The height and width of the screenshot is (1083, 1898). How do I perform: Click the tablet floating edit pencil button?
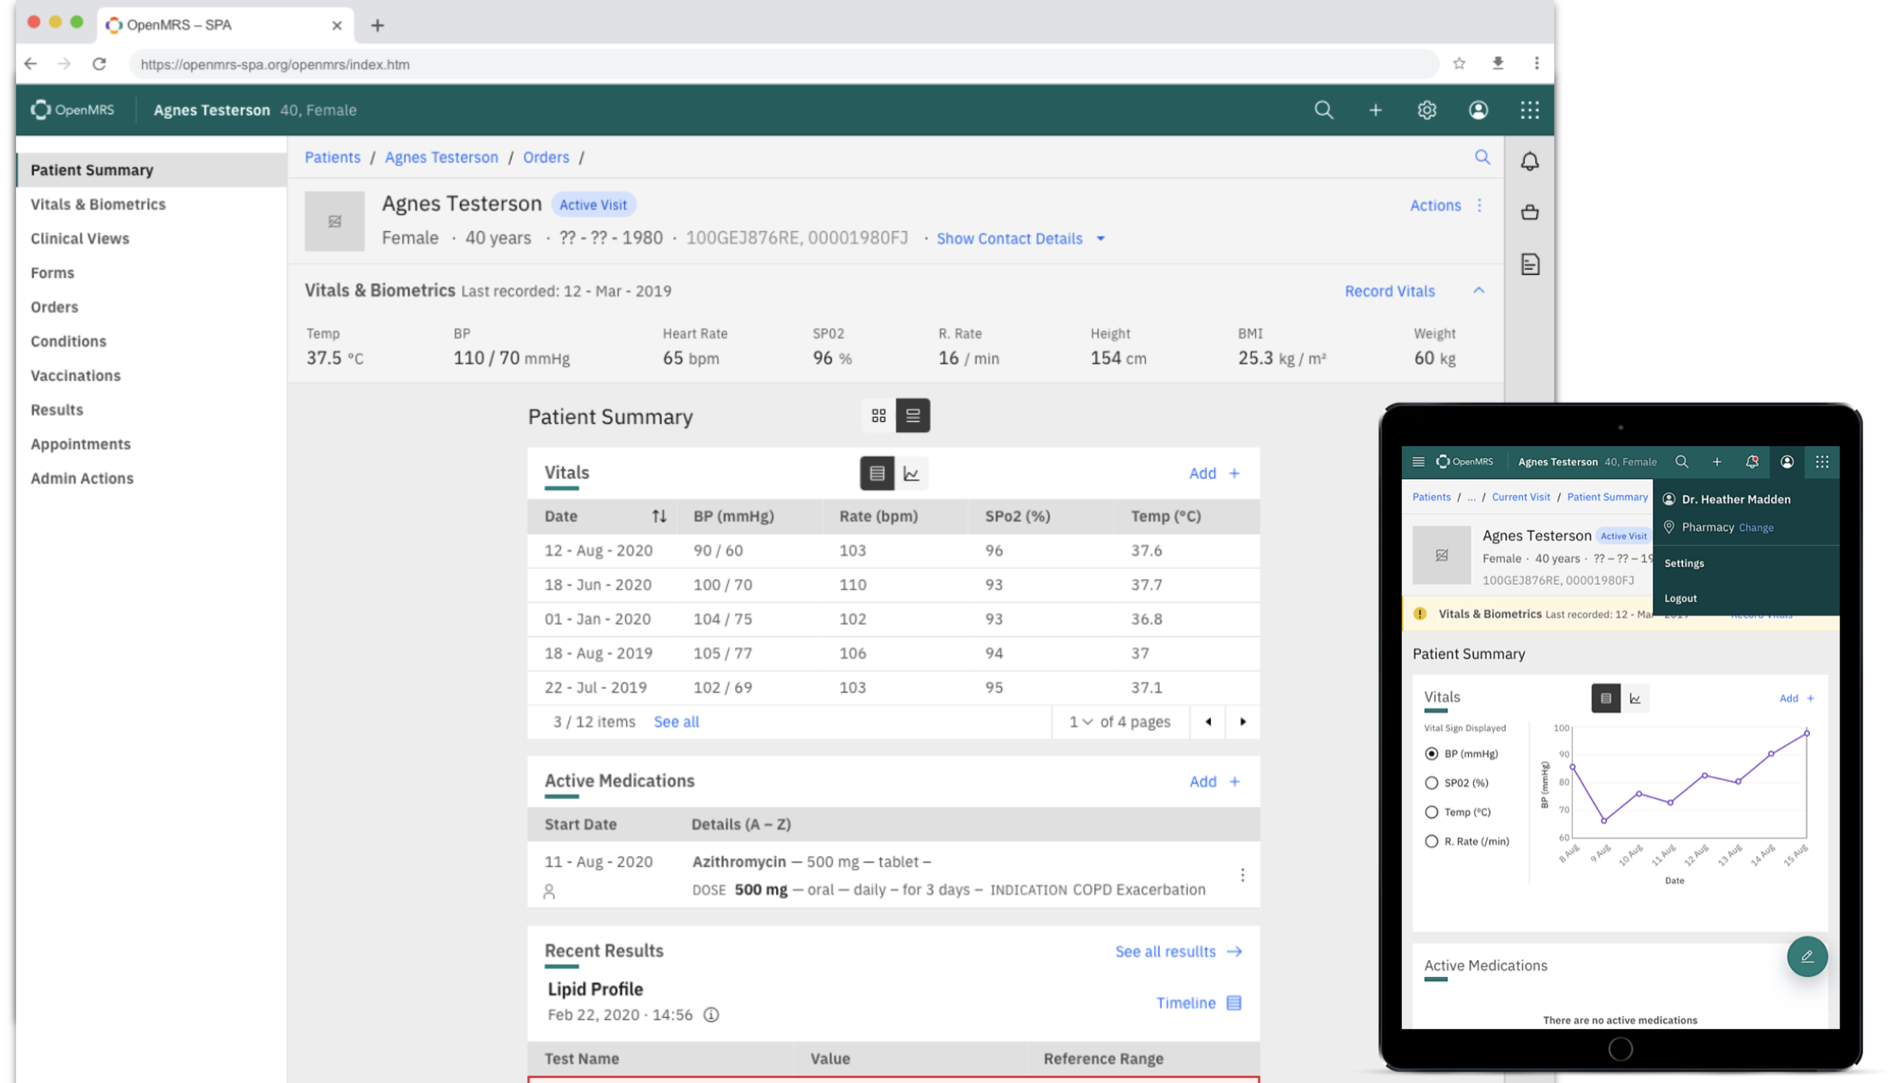(1807, 957)
